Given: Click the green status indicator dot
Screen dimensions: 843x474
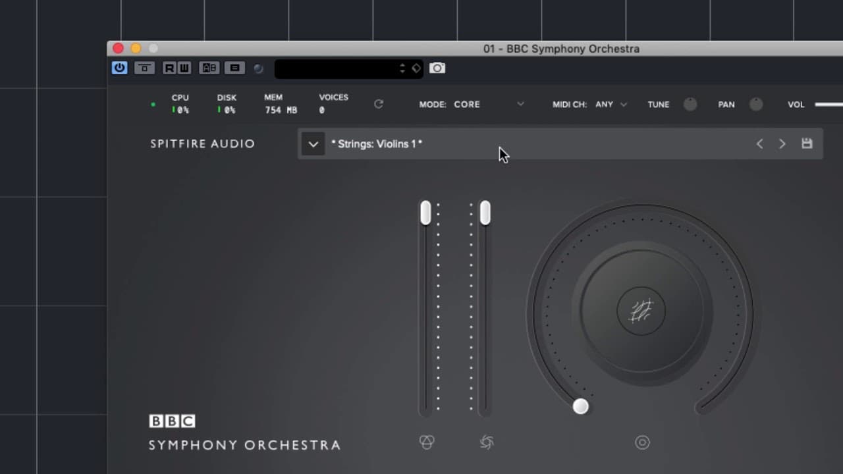Looking at the screenshot, I should [x=153, y=105].
